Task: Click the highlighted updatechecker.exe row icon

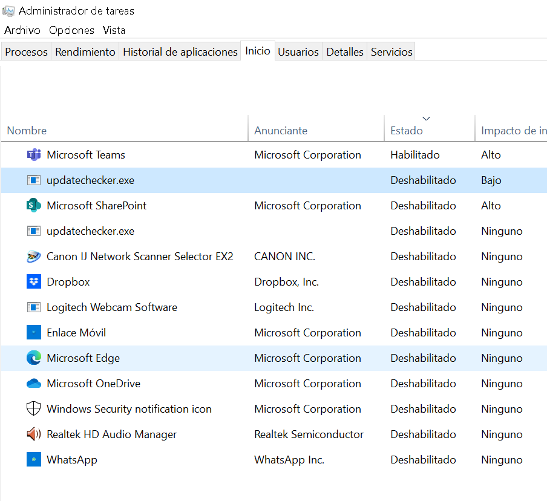Action: [34, 180]
